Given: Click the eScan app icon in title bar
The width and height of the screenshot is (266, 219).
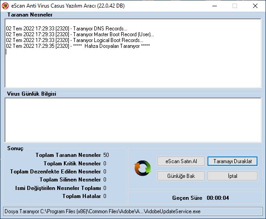Looking at the screenshot, I should 5,6.
